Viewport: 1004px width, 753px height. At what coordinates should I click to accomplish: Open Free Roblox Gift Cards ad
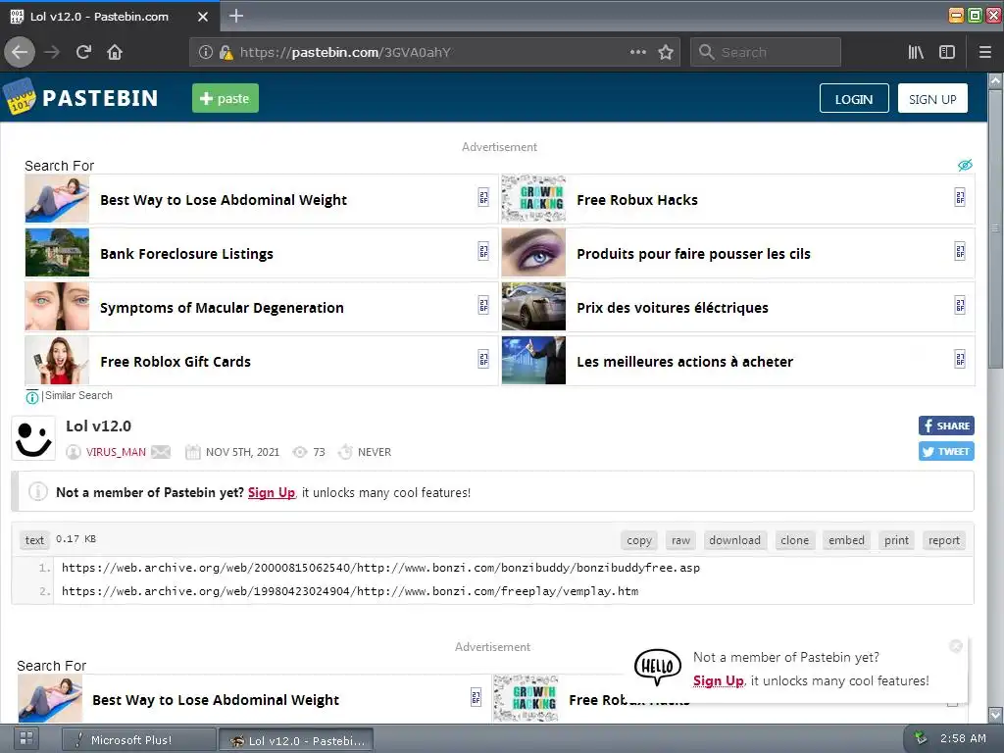pyautogui.click(x=261, y=361)
